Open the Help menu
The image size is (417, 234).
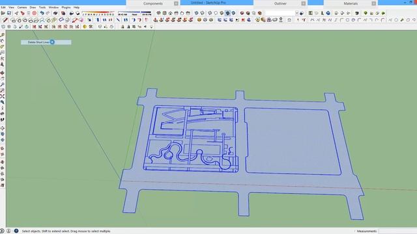(76, 7)
